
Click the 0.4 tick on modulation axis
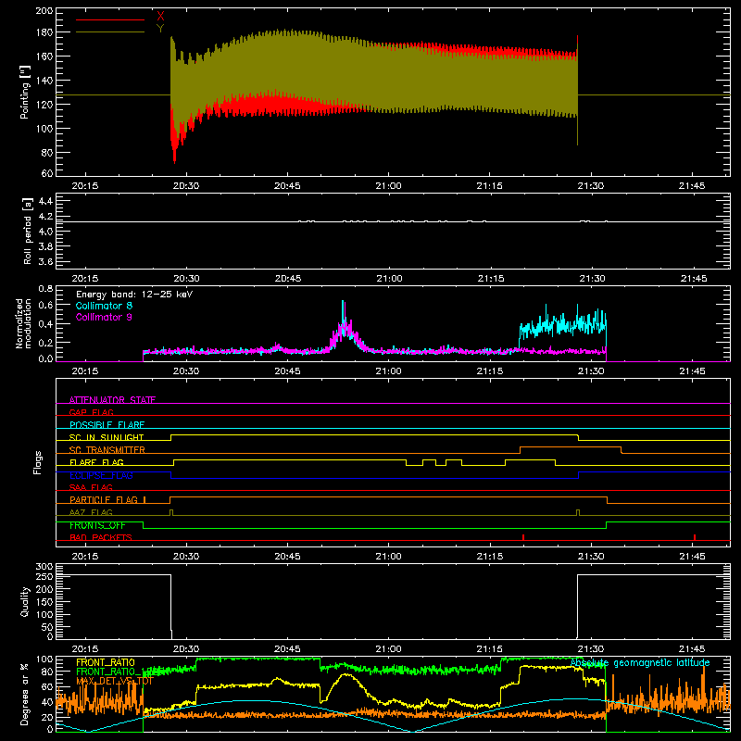[45, 323]
